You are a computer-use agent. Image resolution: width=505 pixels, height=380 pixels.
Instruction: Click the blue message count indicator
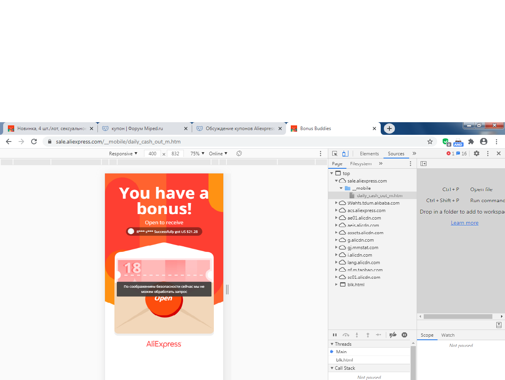click(461, 153)
